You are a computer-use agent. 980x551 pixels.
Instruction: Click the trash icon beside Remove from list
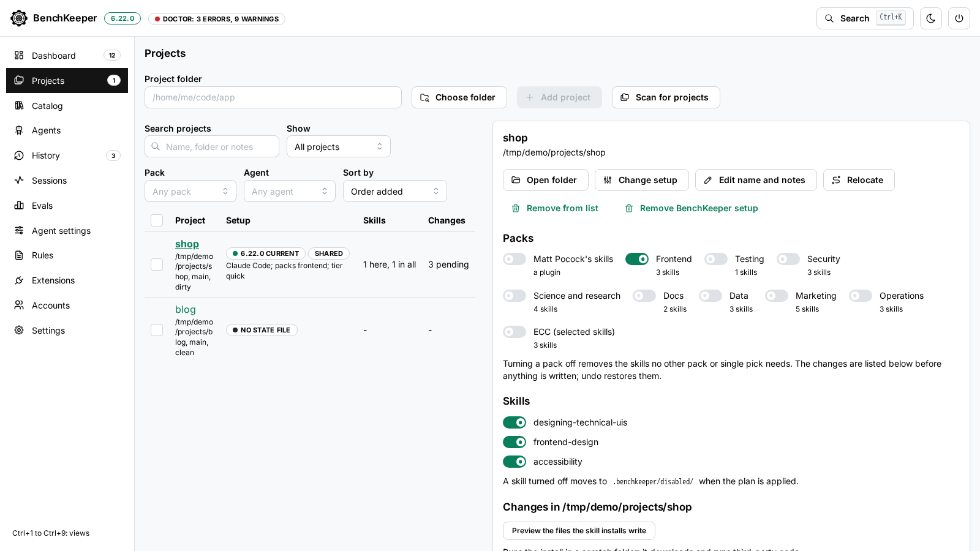pyautogui.click(x=516, y=208)
